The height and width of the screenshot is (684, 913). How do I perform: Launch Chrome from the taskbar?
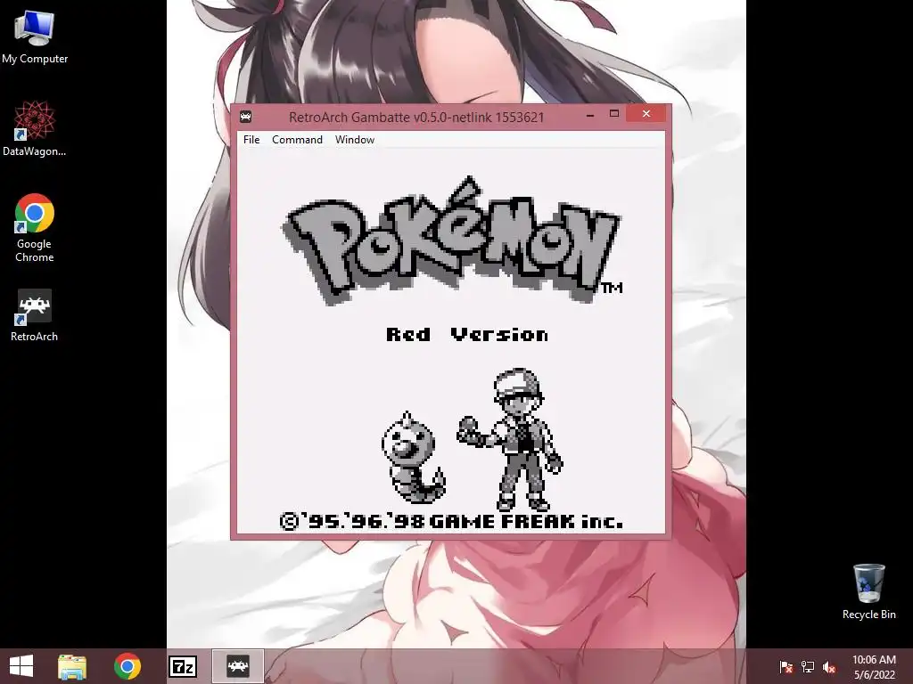point(127,666)
